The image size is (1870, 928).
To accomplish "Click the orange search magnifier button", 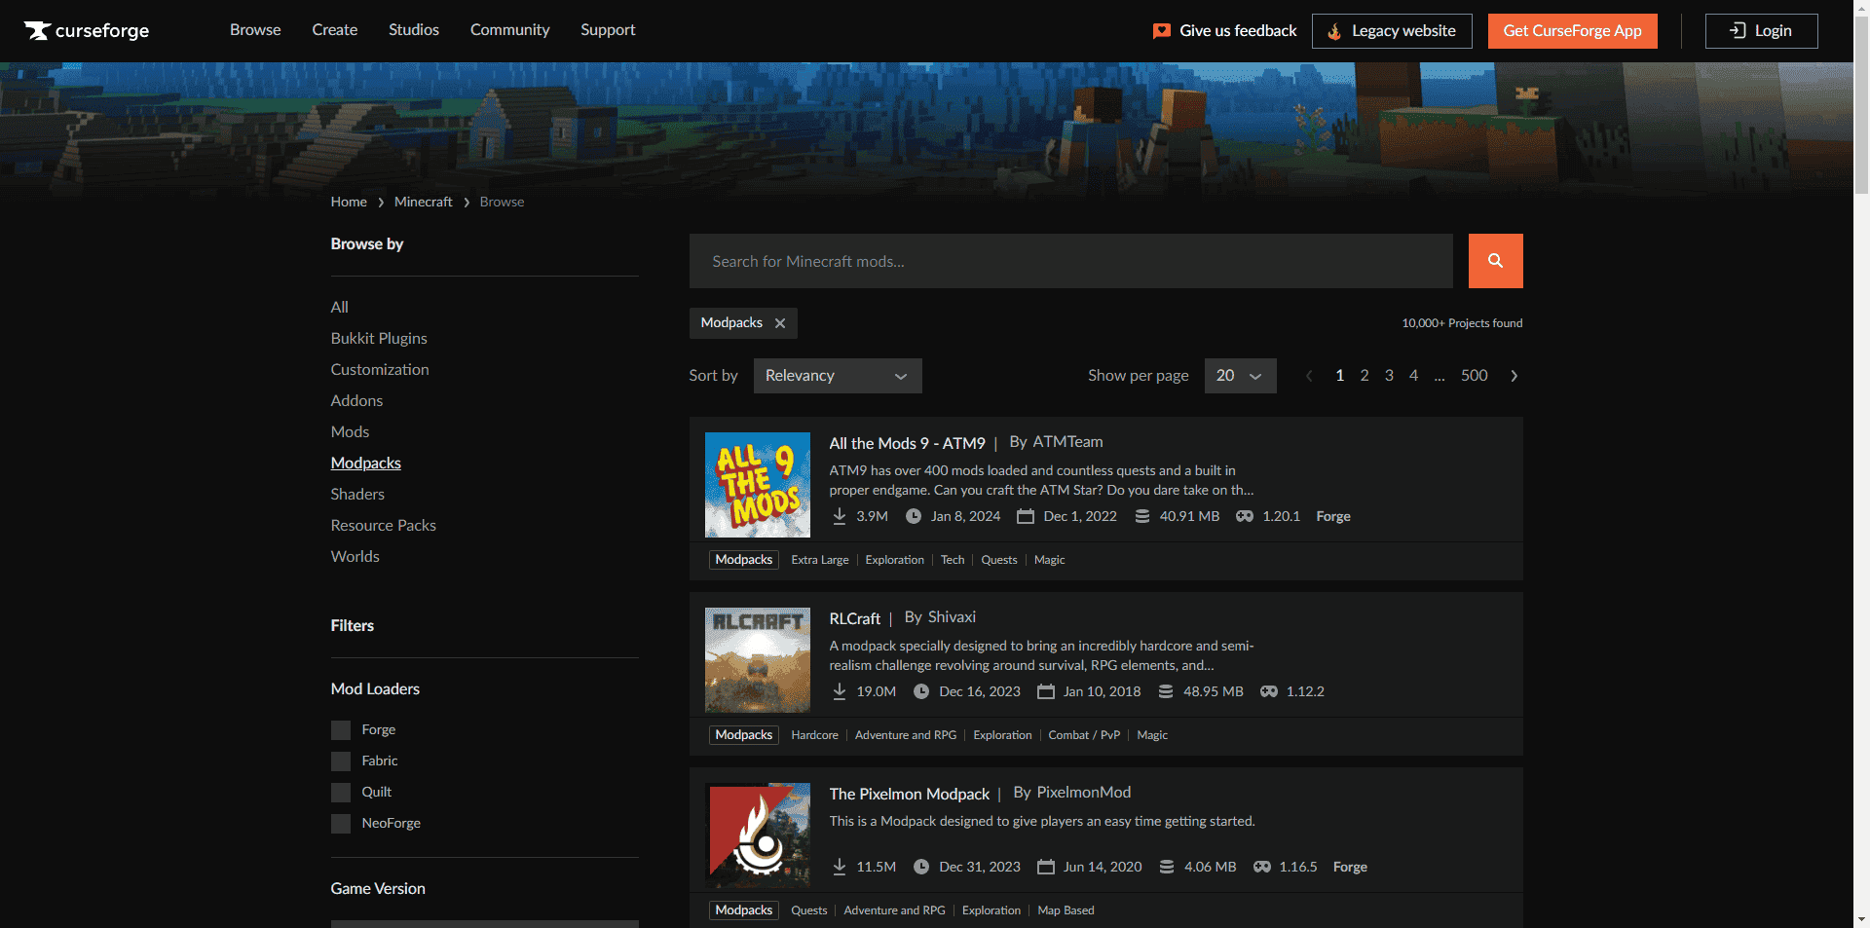I will (1495, 261).
